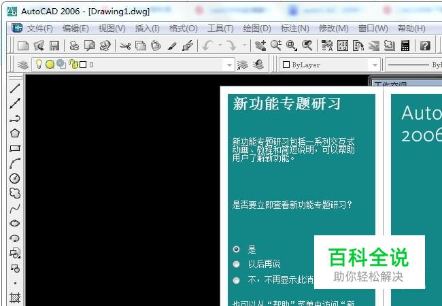
Task: Select the Revision Cloud tool
Action: tap(15, 193)
